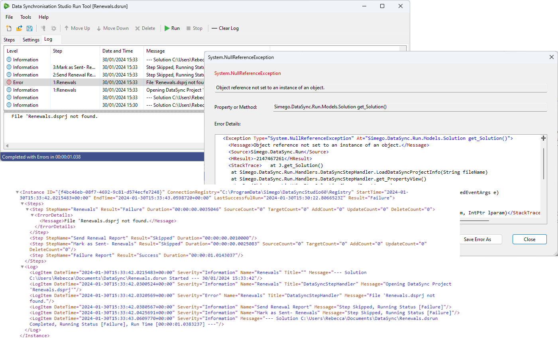Click the New run project toolbar icon

[x=9, y=28]
